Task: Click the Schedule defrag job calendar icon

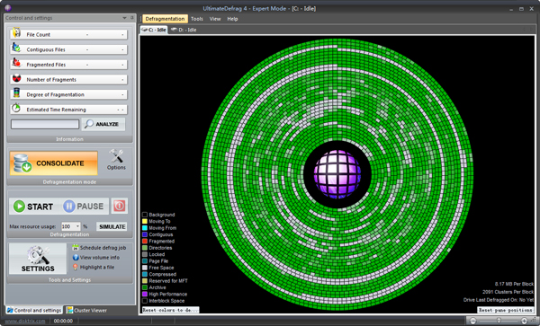Action: 76,248
